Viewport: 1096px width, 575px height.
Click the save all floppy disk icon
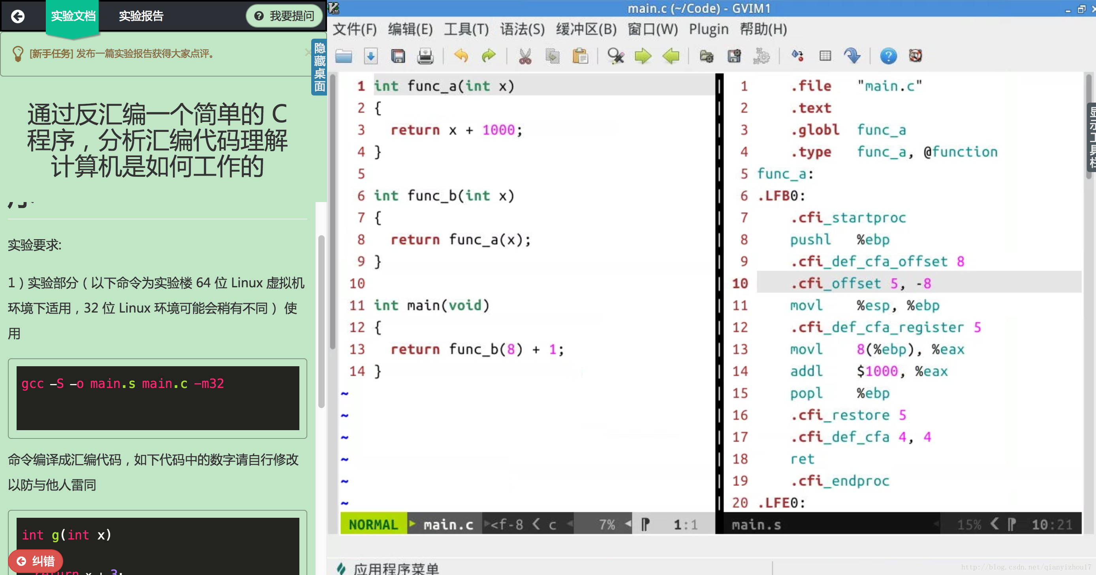click(398, 56)
